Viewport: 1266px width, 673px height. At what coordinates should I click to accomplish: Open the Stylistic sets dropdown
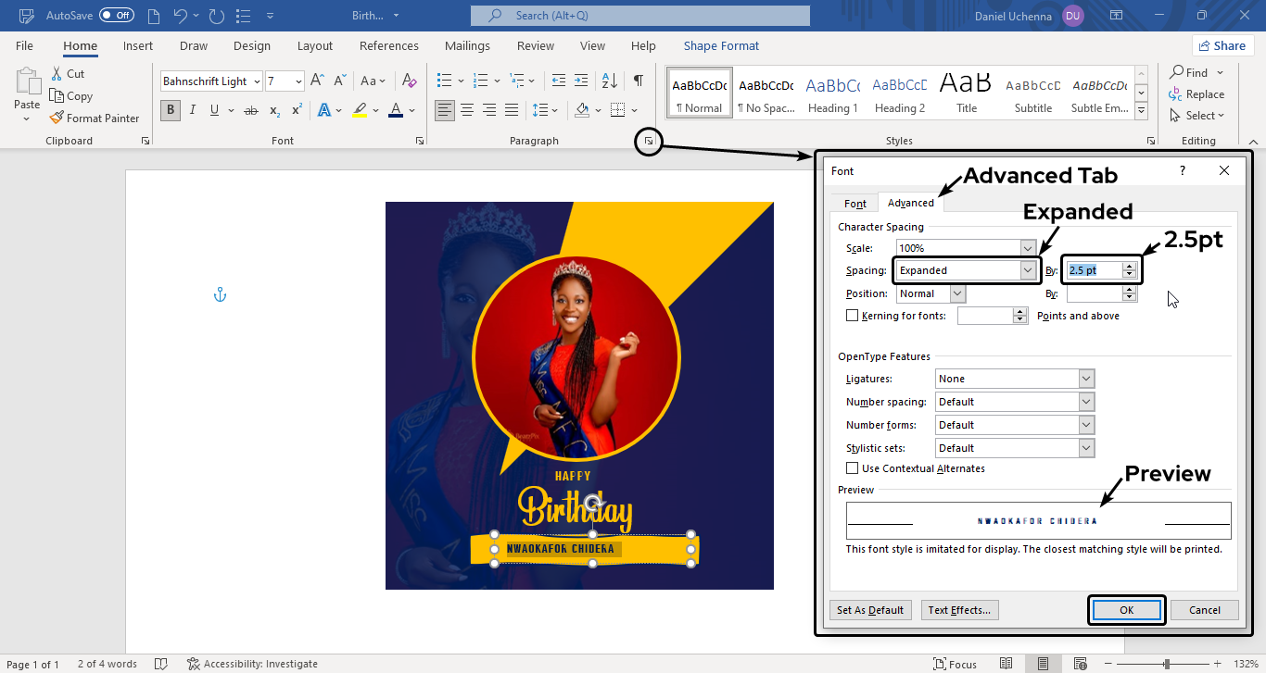click(1086, 448)
